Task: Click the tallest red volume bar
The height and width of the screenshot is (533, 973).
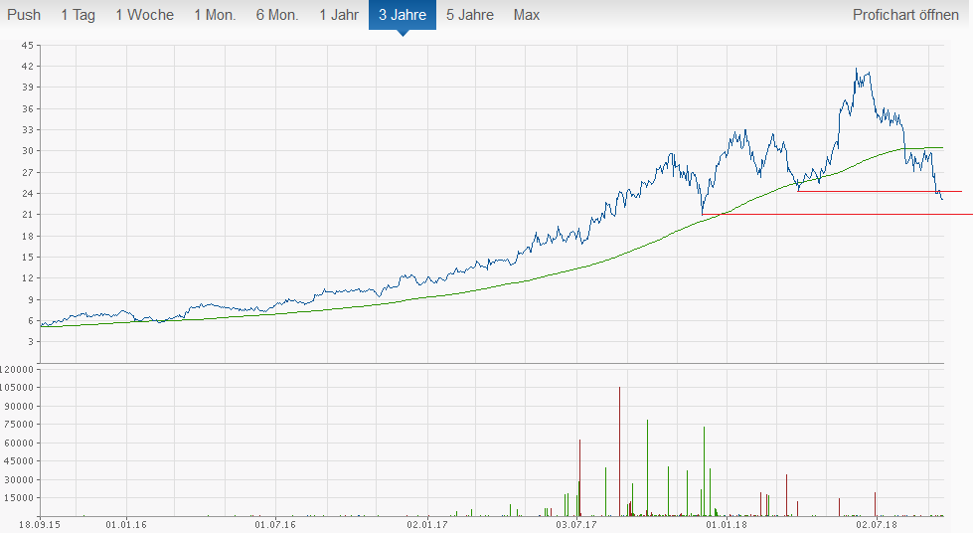Action: coord(619,451)
